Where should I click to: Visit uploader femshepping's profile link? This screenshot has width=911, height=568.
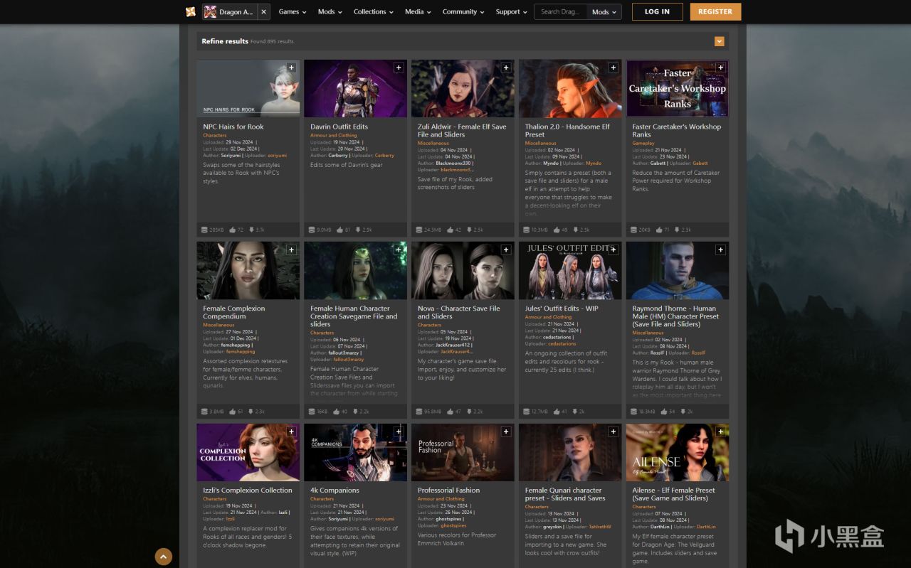(240, 352)
